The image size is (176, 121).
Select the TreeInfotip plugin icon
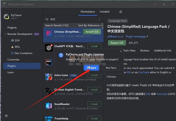click(49, 119)
